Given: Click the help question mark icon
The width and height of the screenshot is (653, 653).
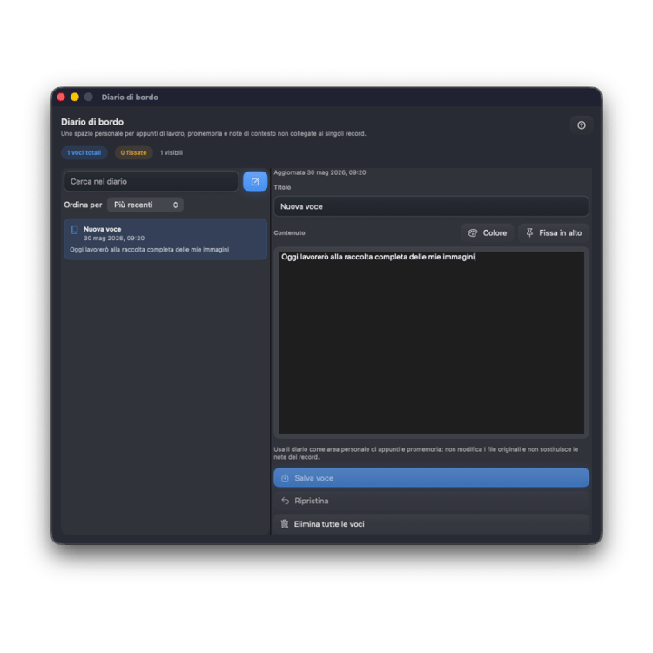Looking at the screenshot, I should coord(582,125).
